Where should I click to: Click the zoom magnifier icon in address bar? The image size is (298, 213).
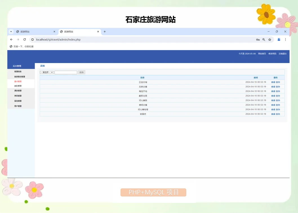coord(264,40)
